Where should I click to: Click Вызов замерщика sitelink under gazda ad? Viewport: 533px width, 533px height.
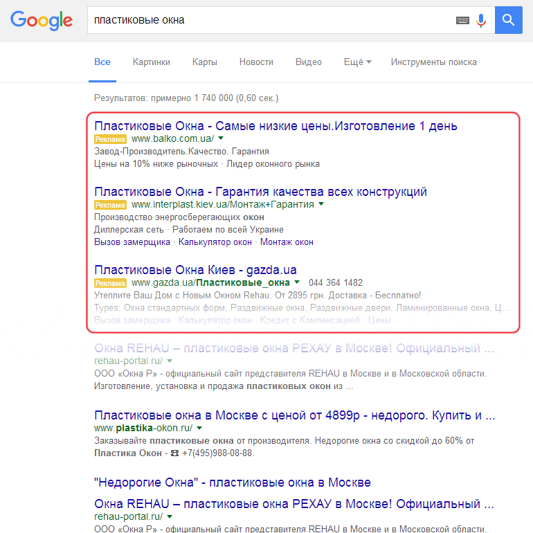(132, 320)
